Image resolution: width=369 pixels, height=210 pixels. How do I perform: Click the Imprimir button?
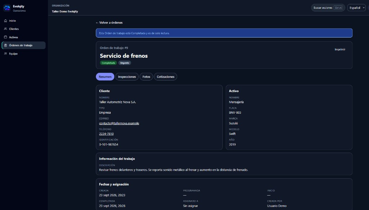pyautogui.click(x=340, y=49)
